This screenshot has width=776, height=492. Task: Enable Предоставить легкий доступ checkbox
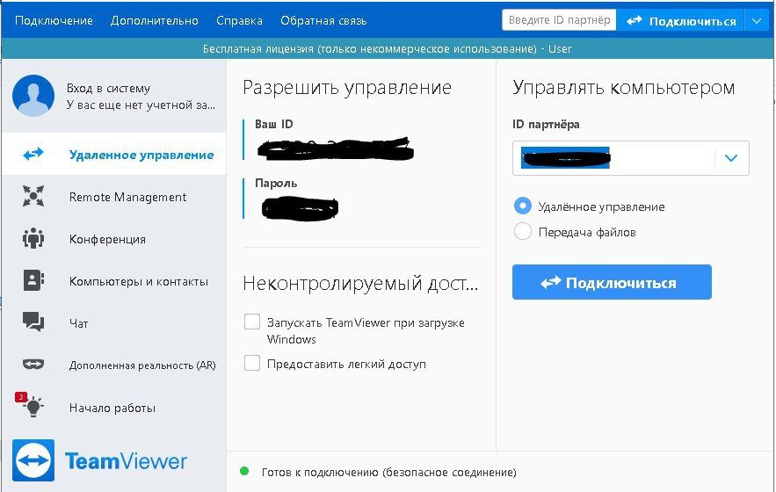(x=252, y=363)
